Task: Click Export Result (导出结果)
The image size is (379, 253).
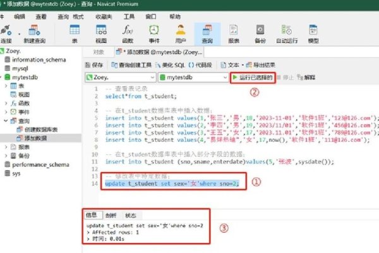Action: pyautogui.click(x=260, y=65)
